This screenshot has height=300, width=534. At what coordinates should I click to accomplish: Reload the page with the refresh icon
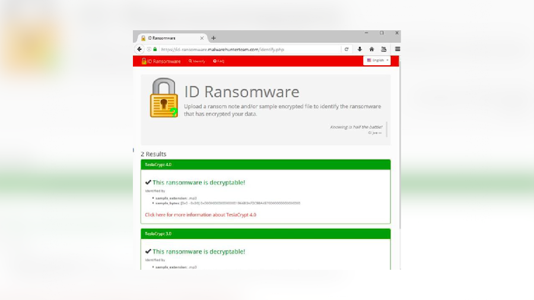[347, 49]
